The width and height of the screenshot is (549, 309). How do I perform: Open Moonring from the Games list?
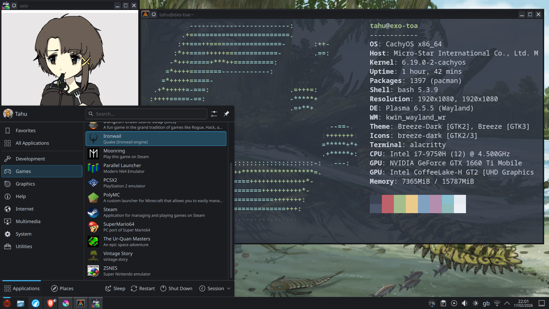[156, 153]
